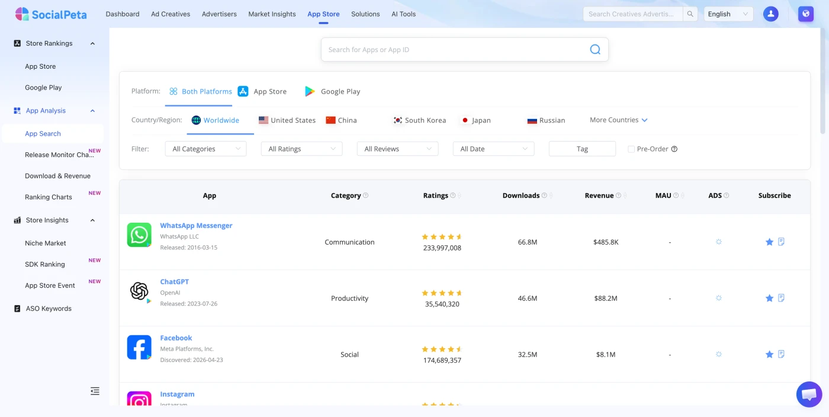
Task: Select Russian region
Action: (x=546, y=120)
